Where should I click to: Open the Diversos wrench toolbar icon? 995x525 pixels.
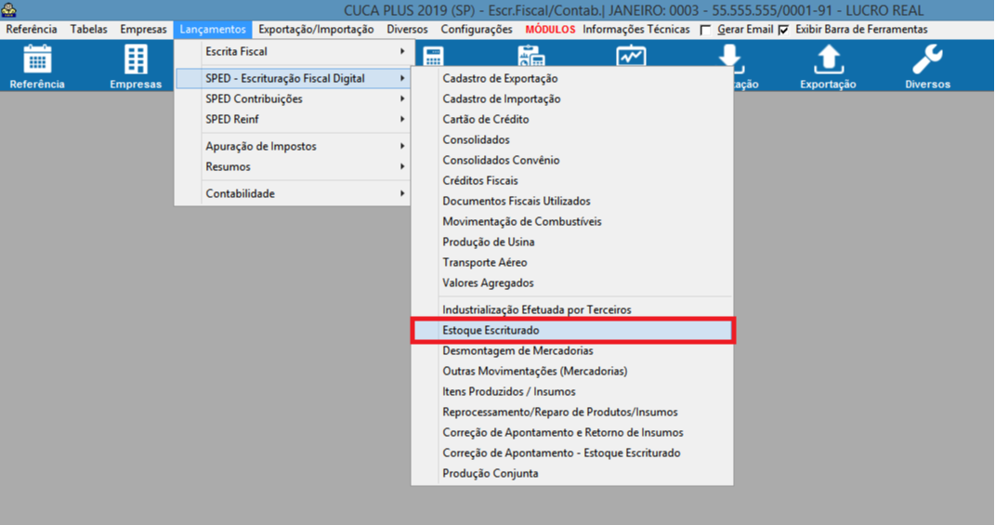click(x=927, y=66)
